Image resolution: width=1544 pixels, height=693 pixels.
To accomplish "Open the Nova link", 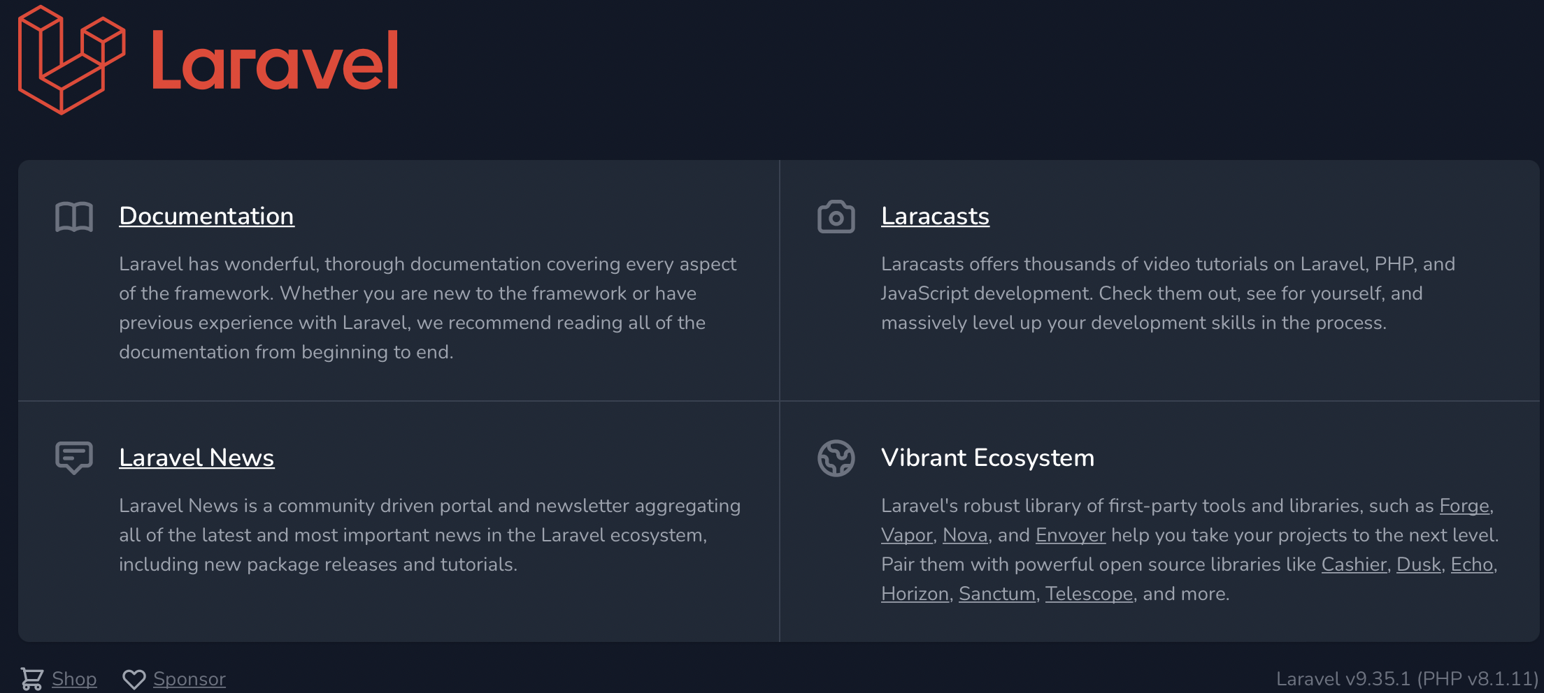I will [964, 535].
